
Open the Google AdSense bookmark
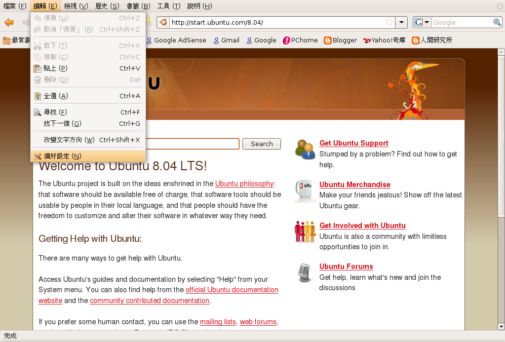click(x=177, y=40)
